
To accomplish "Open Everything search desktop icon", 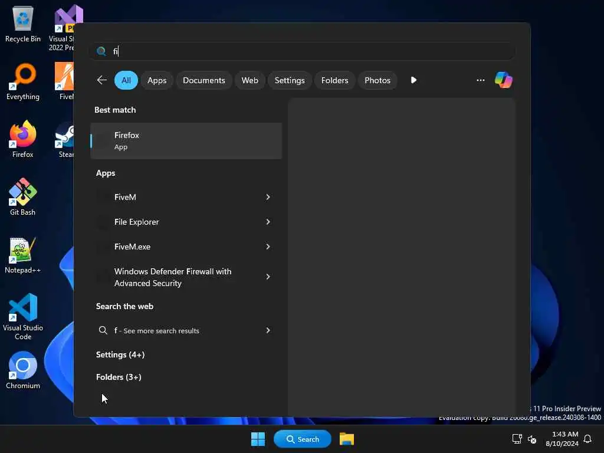I will 23,81.
